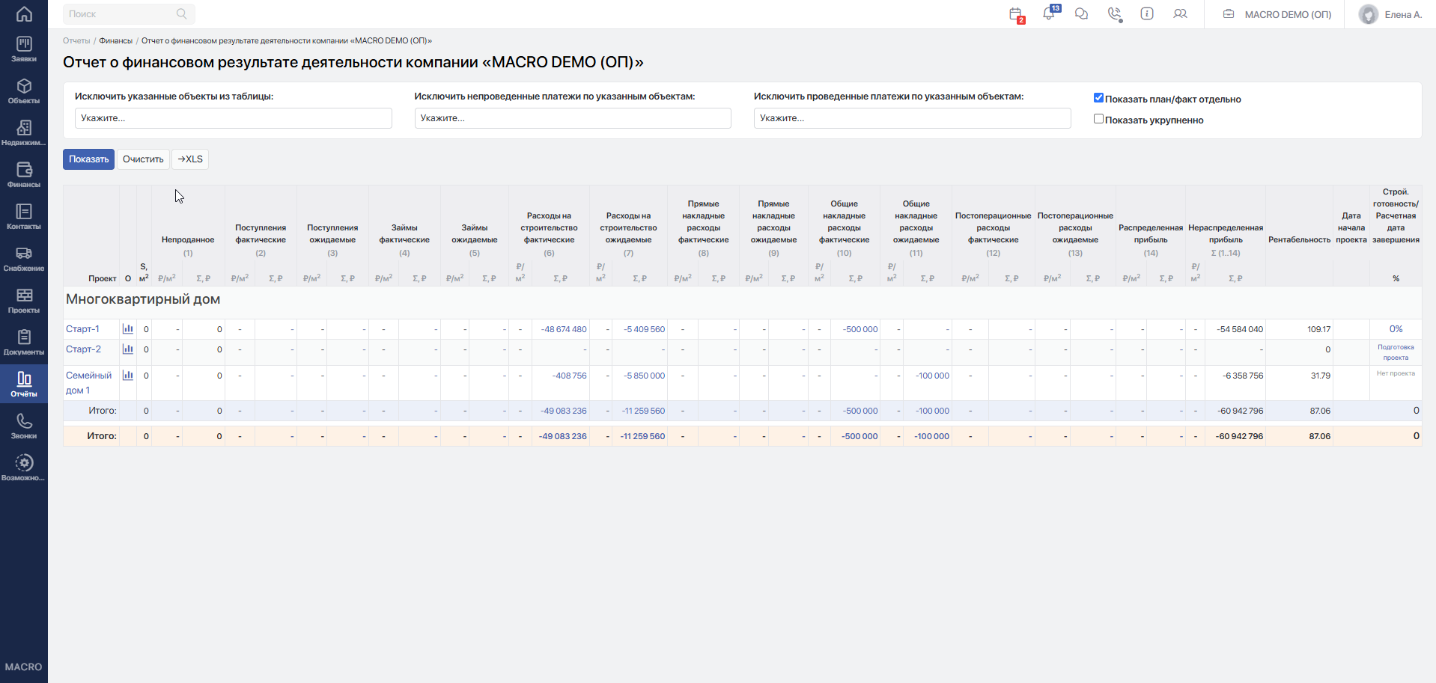This screenshot has width=1436, height=683.
Task: Open Документы in sidebar menu
Action: tap(24, 343)
